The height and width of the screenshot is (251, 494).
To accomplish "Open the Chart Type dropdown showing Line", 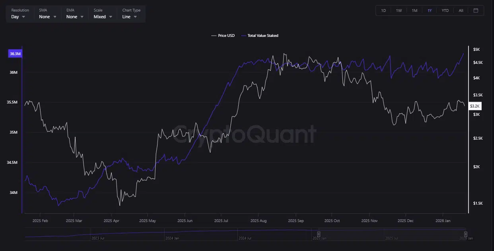I will (130, 17).
